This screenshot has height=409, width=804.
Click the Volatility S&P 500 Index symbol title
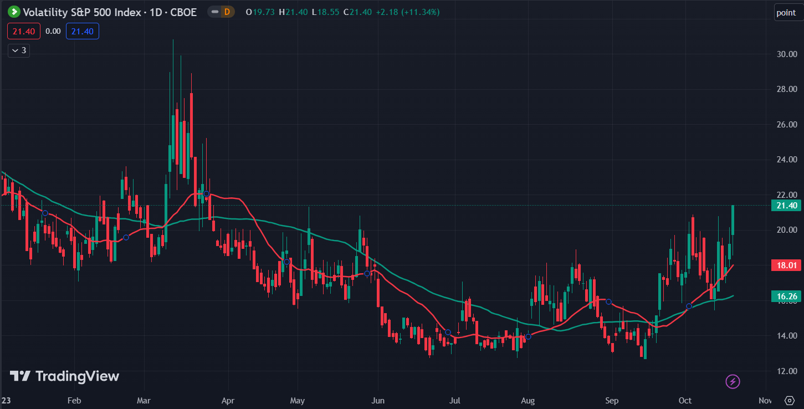(x=81, y=12)
